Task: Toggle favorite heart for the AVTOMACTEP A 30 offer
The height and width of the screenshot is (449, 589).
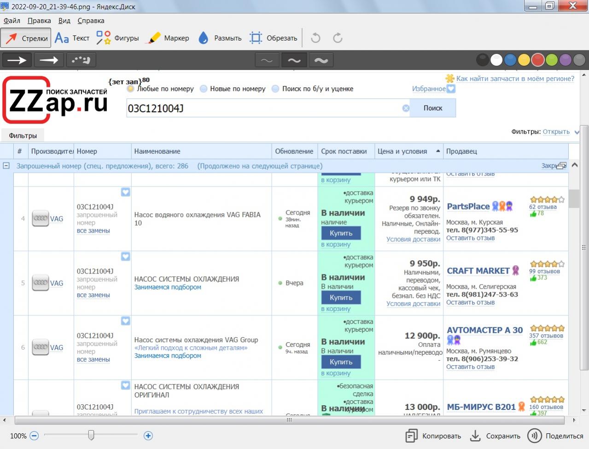Action: tap(126, 321)
